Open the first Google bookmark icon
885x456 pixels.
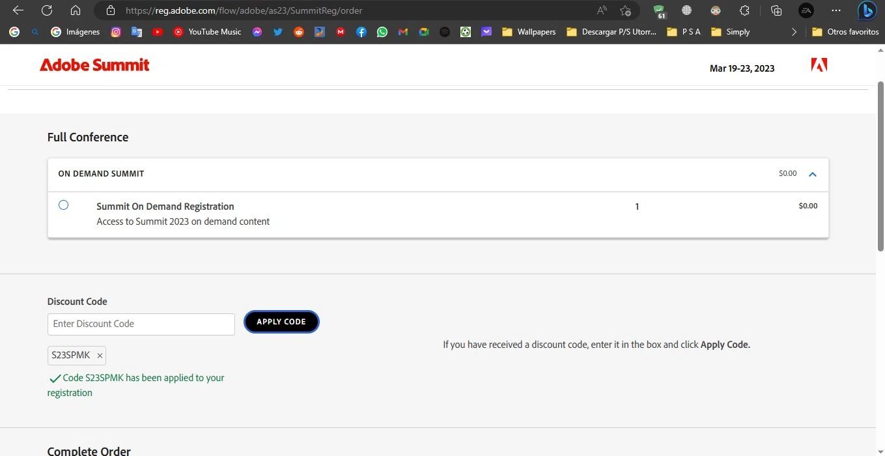(x=14, y=31)
